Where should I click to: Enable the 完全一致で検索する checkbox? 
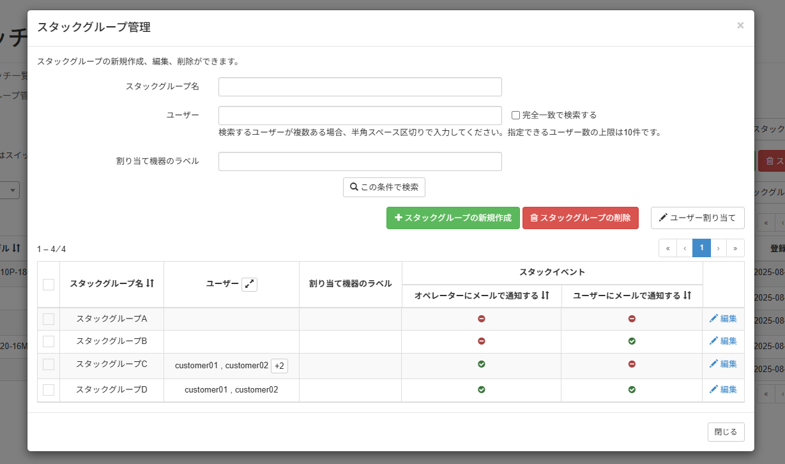coord(515,114)
